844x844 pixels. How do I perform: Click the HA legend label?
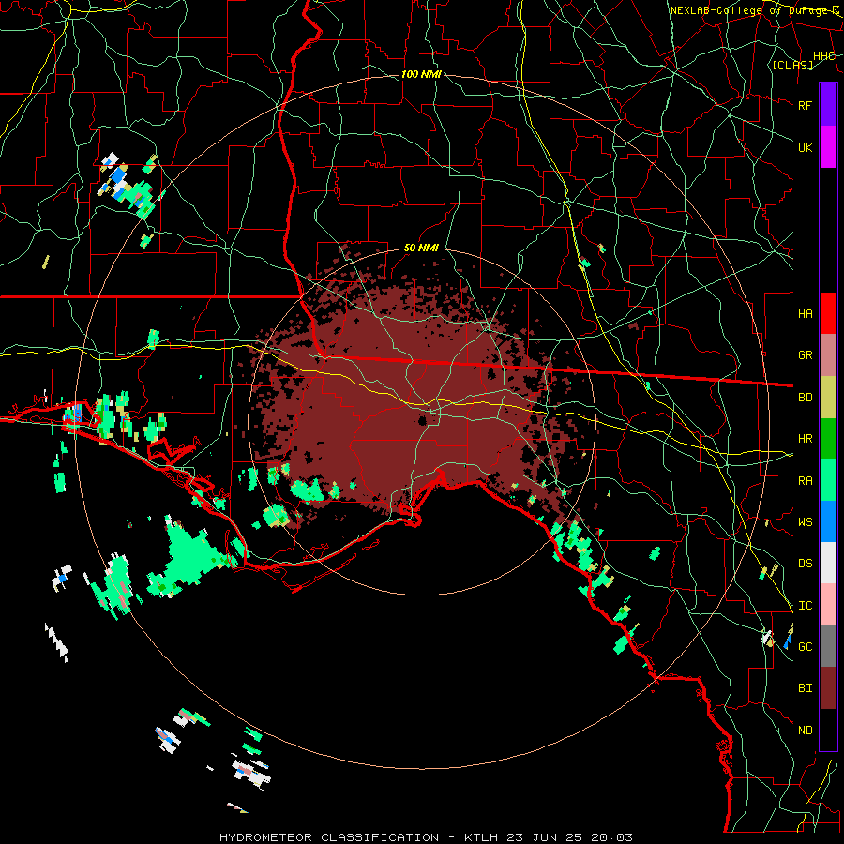[806, 313]
